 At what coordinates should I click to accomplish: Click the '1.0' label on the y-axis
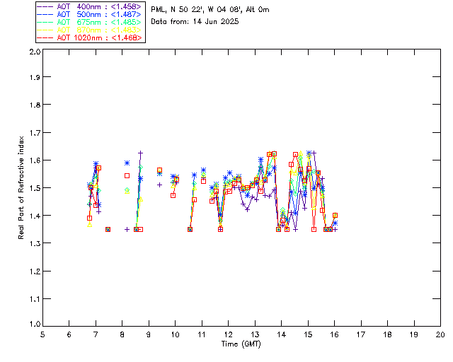pyautogui.click(x=35, y=324)
